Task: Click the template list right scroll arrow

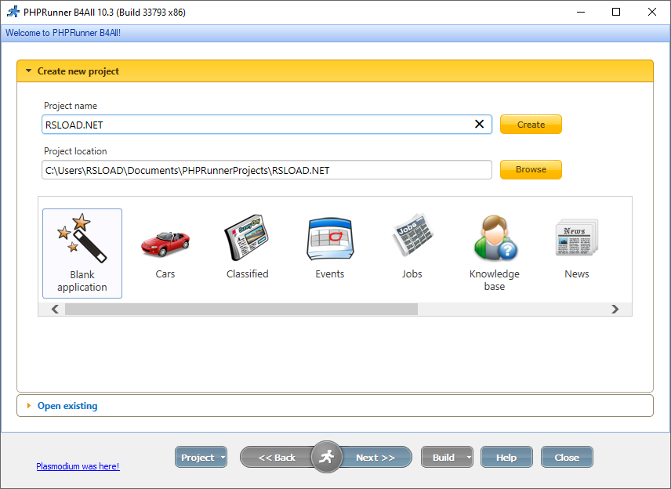Action: pos(615,309)
